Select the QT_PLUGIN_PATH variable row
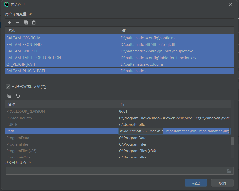Screen dimensions: 239x191 [x=21, y=64]
